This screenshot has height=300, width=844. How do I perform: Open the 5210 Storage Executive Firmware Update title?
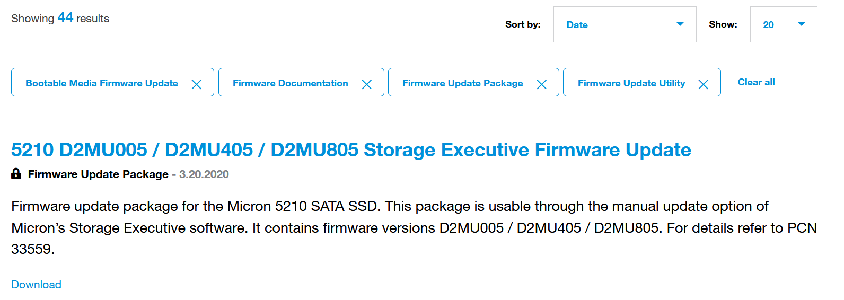(351, 150)
